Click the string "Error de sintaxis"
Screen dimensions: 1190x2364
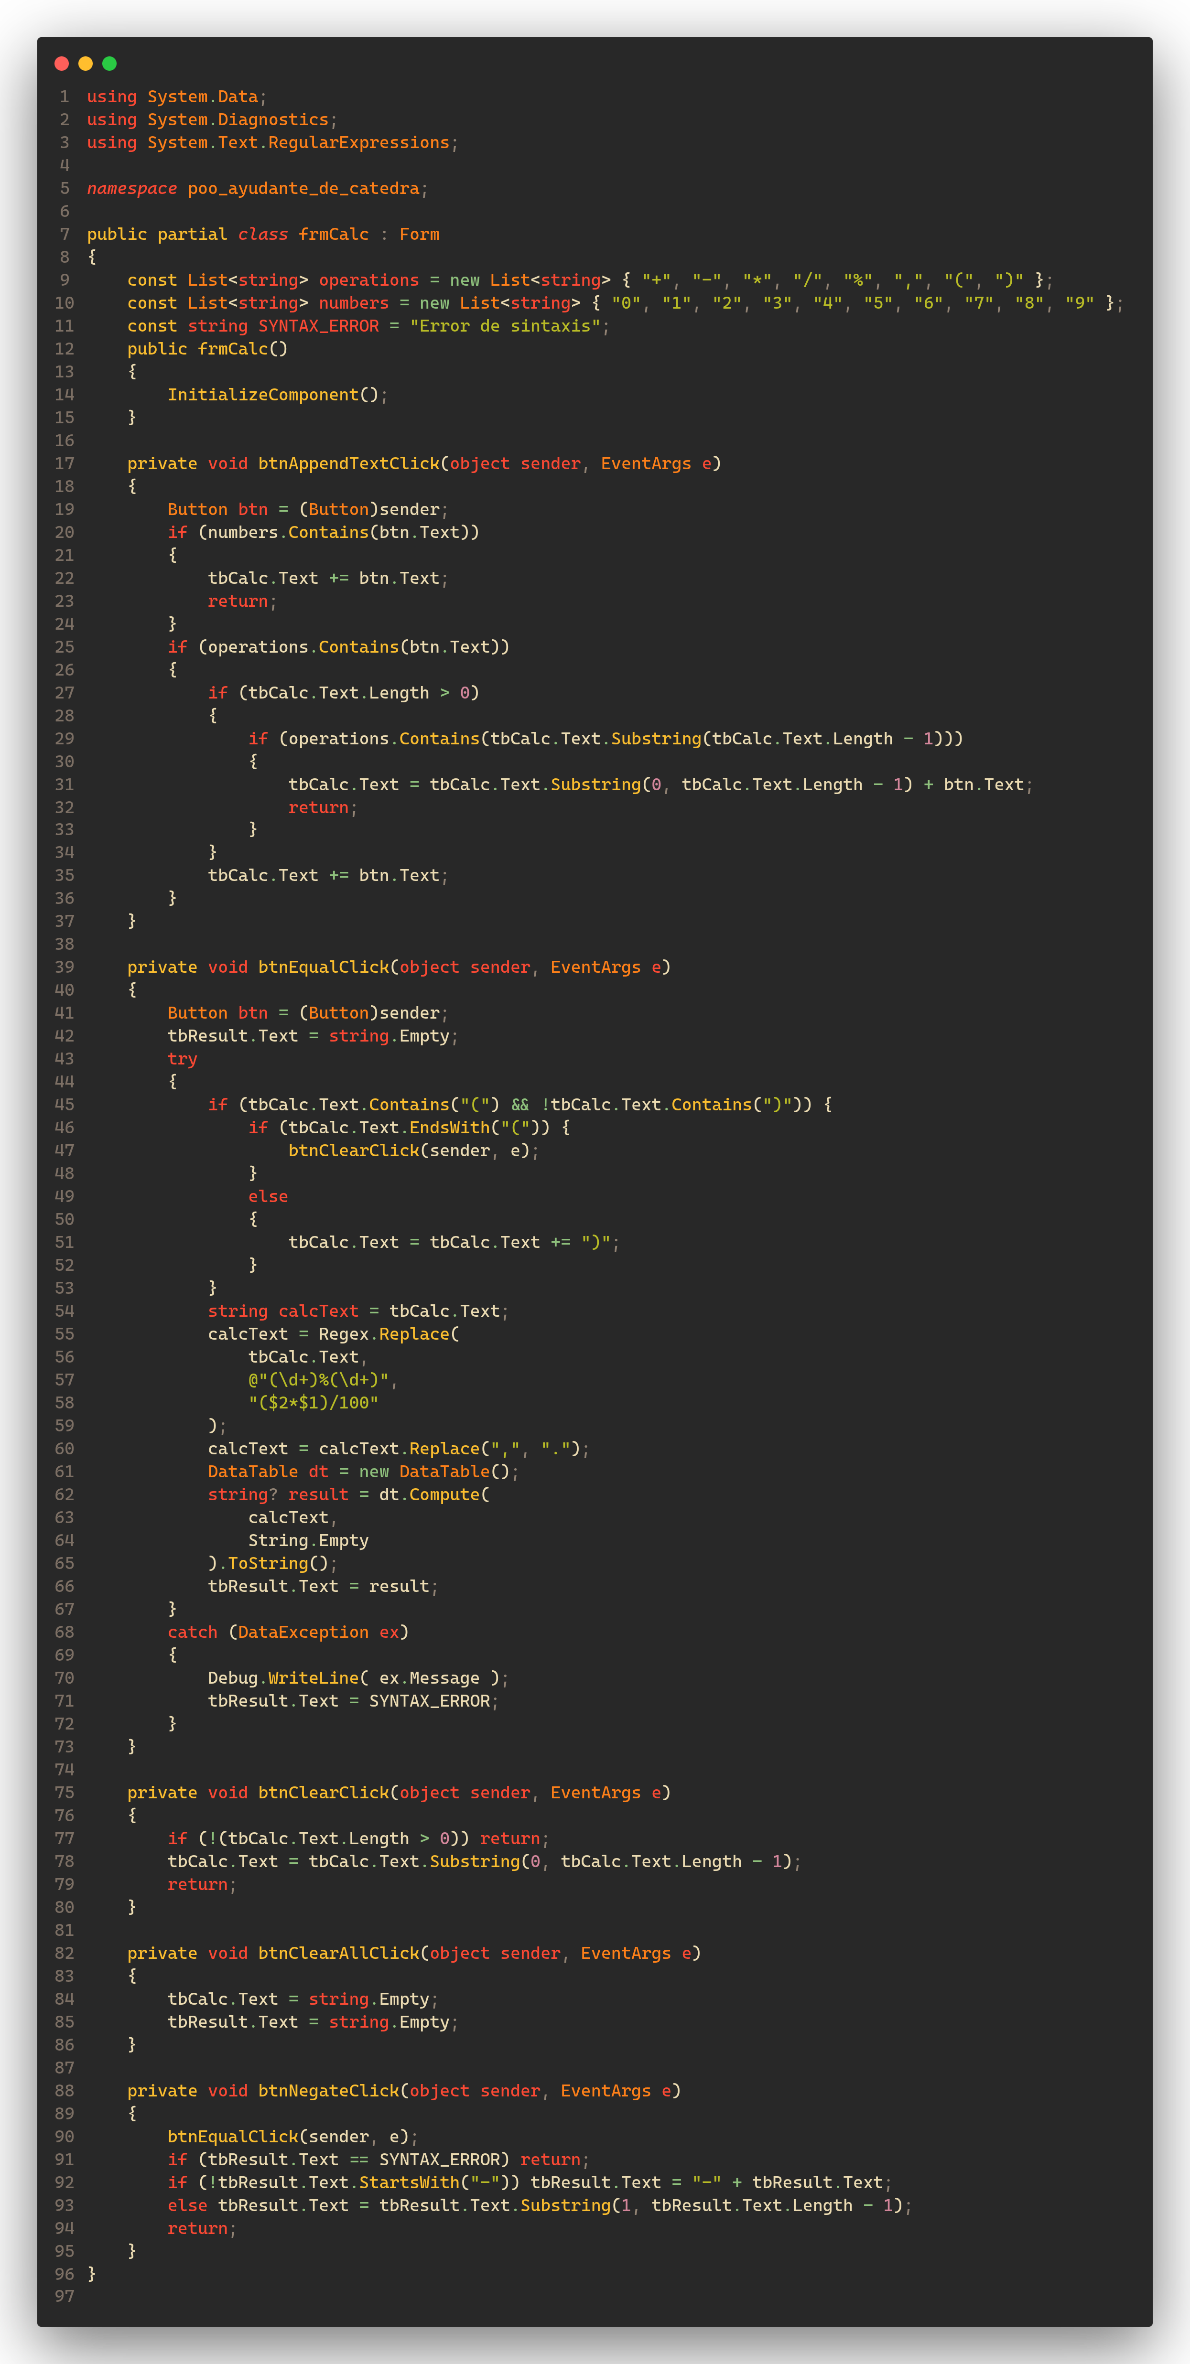pyautogui.click(x=505, y=326)
